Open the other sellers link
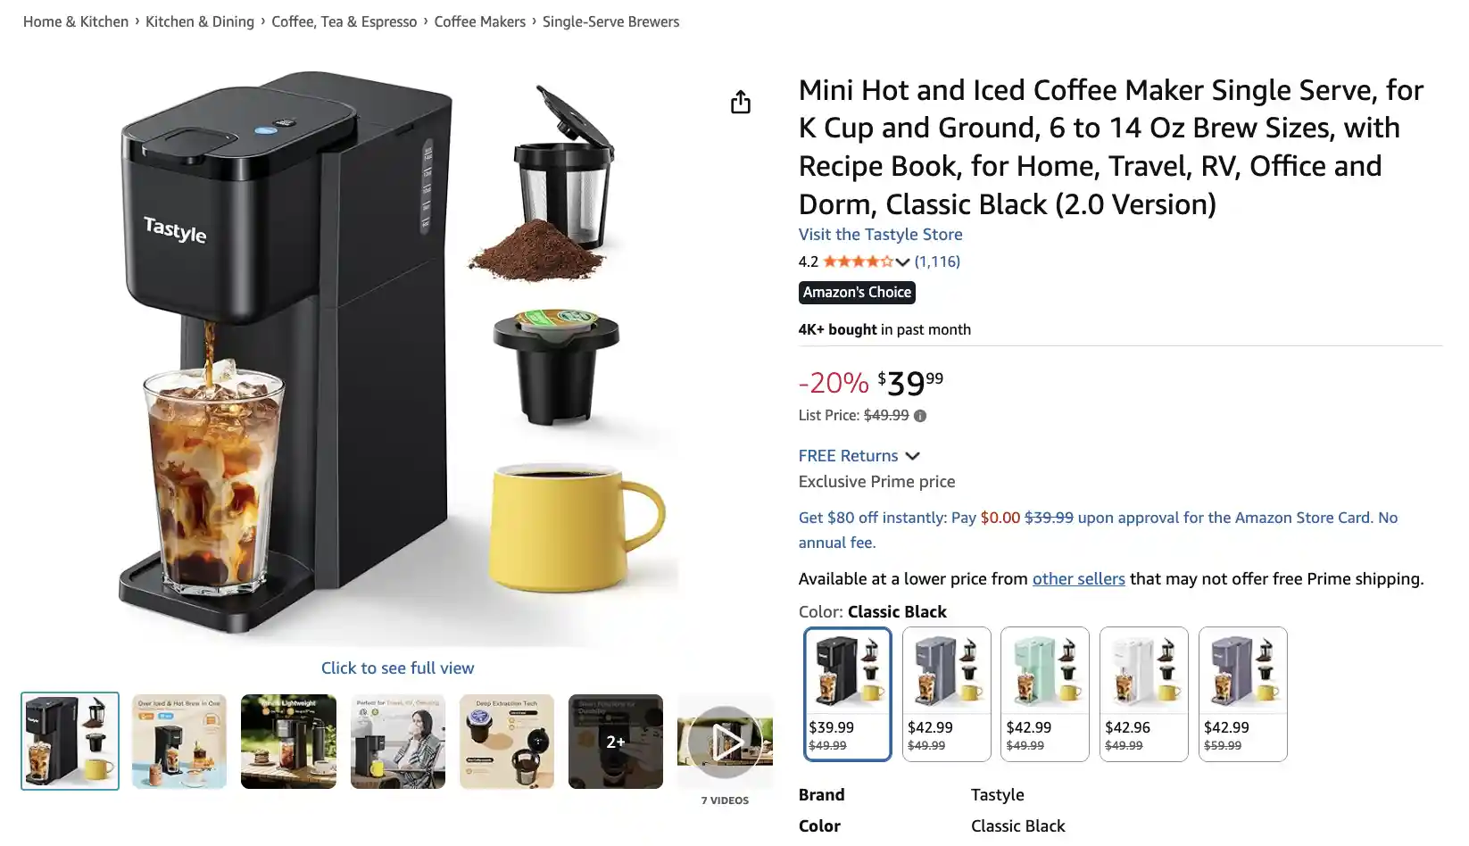Image resolution: width=1469 pixels, height=846 pixels. [x=1078, y=579]
